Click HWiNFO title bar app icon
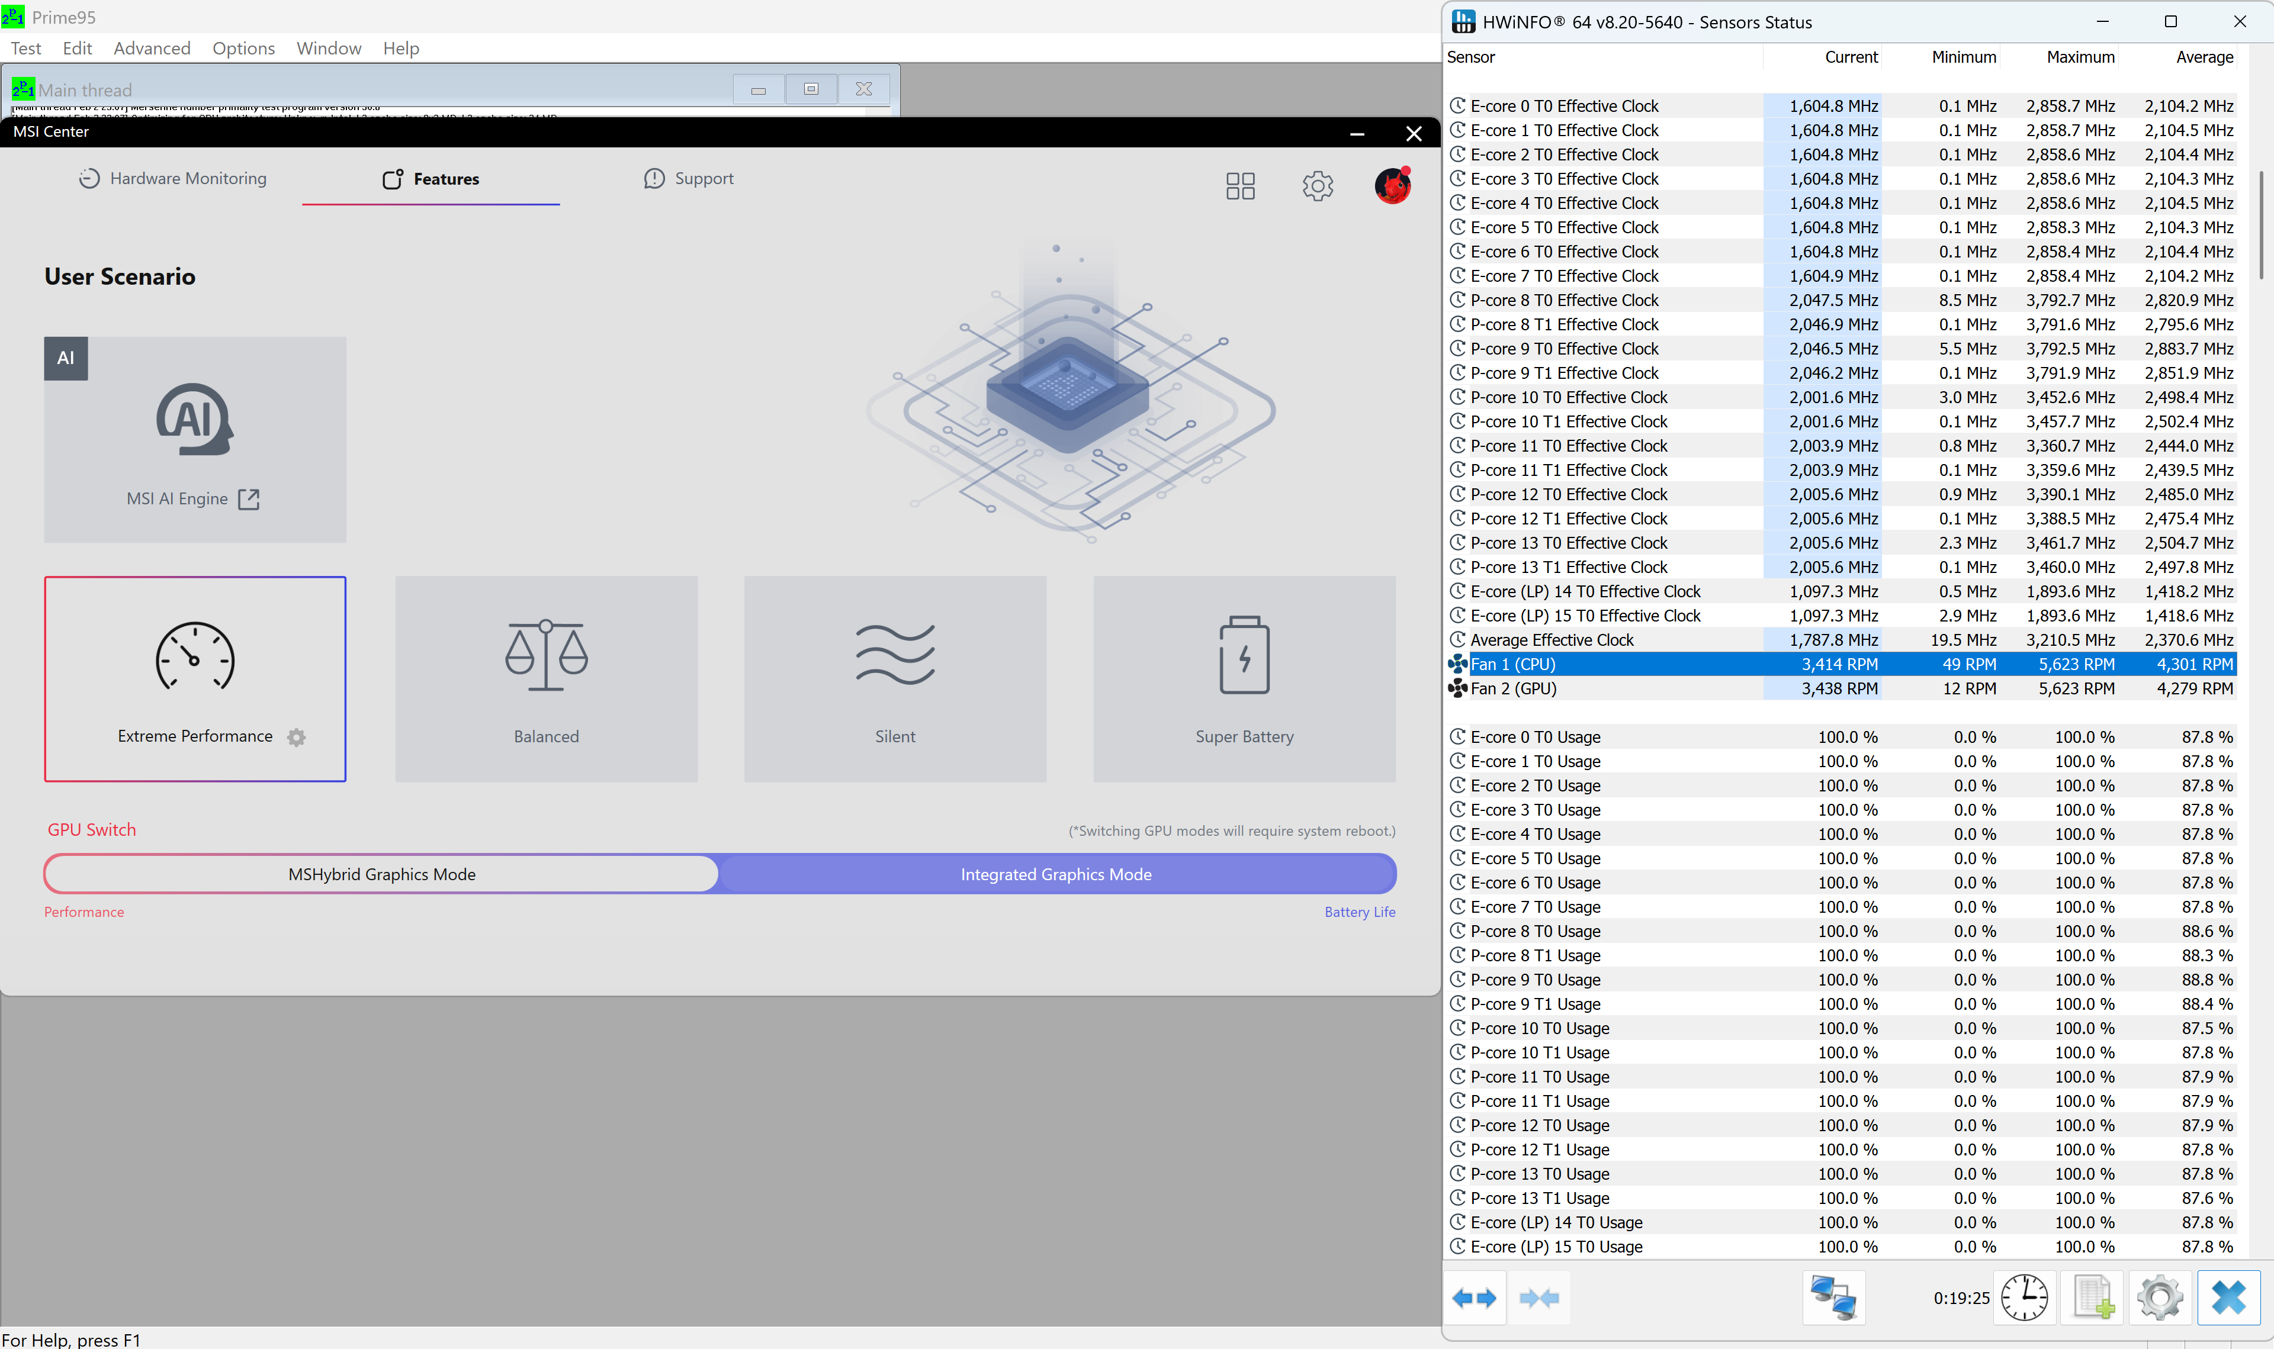2274x1349 pixels. (x=1463, y=22)
